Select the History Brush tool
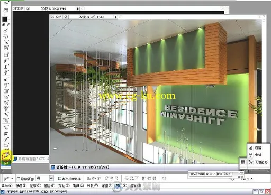Viewport: 271px width, 195px height. (6, 103)
